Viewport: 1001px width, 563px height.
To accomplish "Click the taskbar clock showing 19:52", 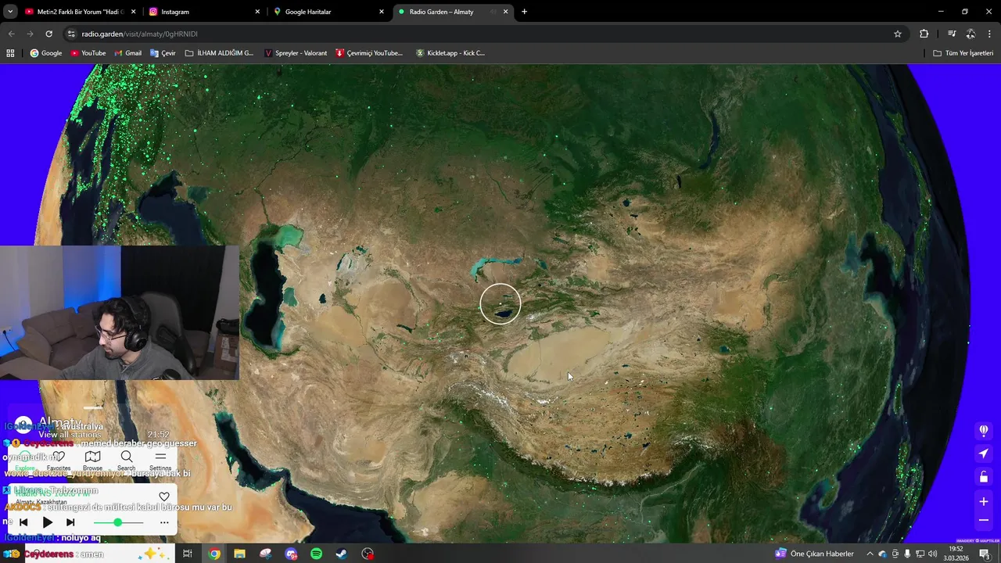I will pos(956,554).
